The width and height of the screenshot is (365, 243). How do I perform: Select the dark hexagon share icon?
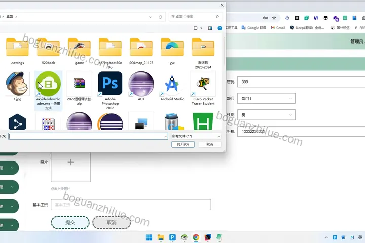click(17, 122)
